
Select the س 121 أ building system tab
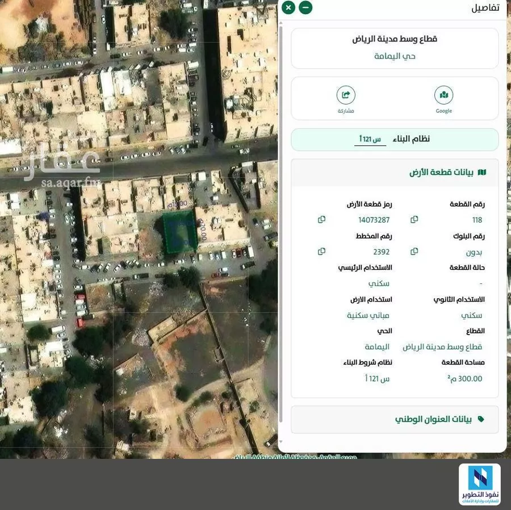point(370,139)
